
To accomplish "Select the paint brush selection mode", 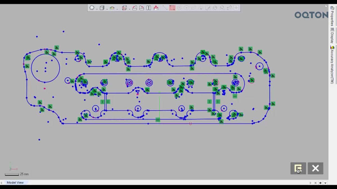I will tap(208, 8).
